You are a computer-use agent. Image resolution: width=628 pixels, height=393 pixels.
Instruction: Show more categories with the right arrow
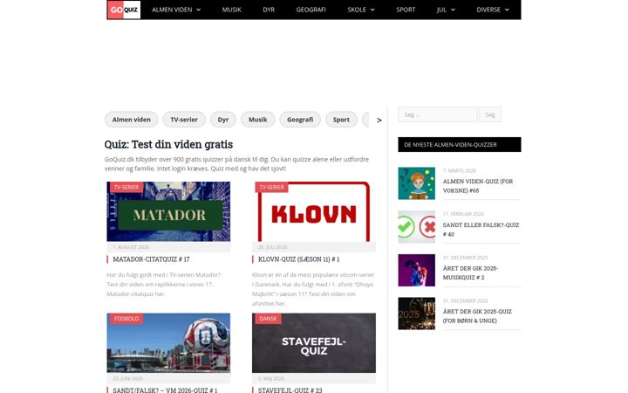[379, 120]
